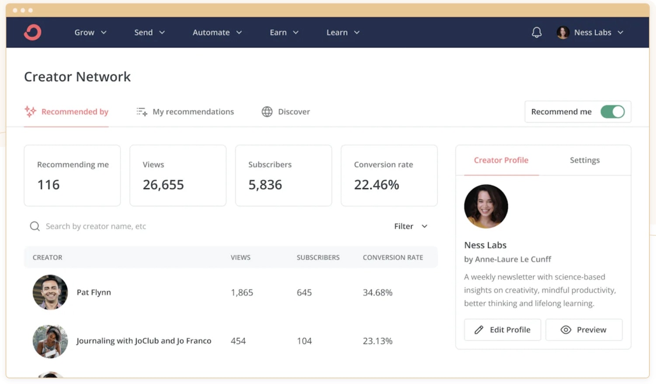Click the search magnifier icon
Viewport: 656px width, 384px height.
point(35,226)
